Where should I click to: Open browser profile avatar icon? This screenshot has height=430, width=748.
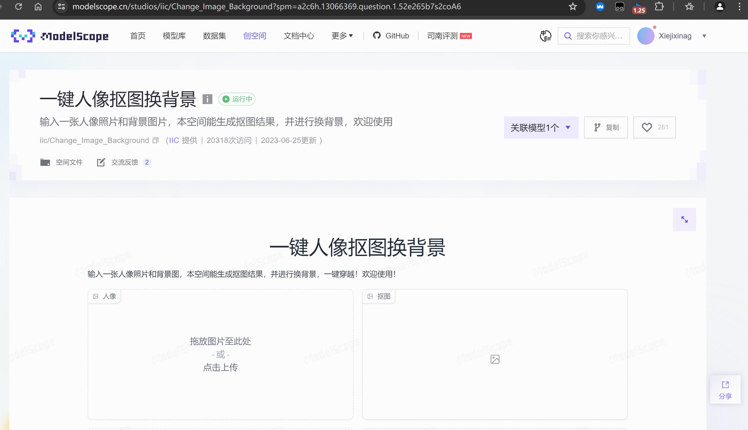click(720, 7)
